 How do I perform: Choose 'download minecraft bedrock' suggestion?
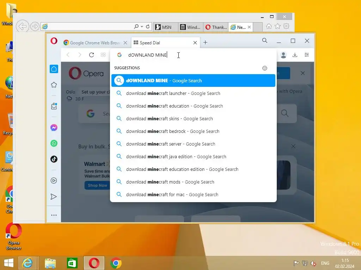[193, 131]
